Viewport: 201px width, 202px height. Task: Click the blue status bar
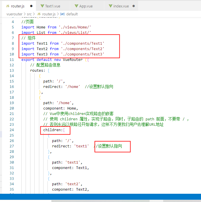[x=100, y=197]
